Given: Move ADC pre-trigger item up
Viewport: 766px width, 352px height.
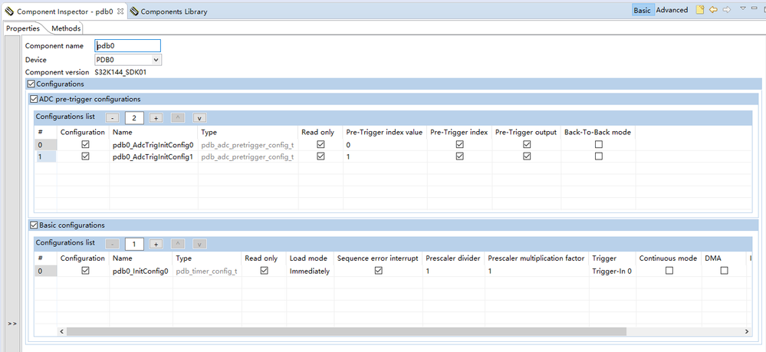Looking at the screenshot, I should click(178, 118).
